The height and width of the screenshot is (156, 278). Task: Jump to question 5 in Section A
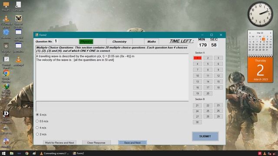pyautogui.click(x=208, y=64)
